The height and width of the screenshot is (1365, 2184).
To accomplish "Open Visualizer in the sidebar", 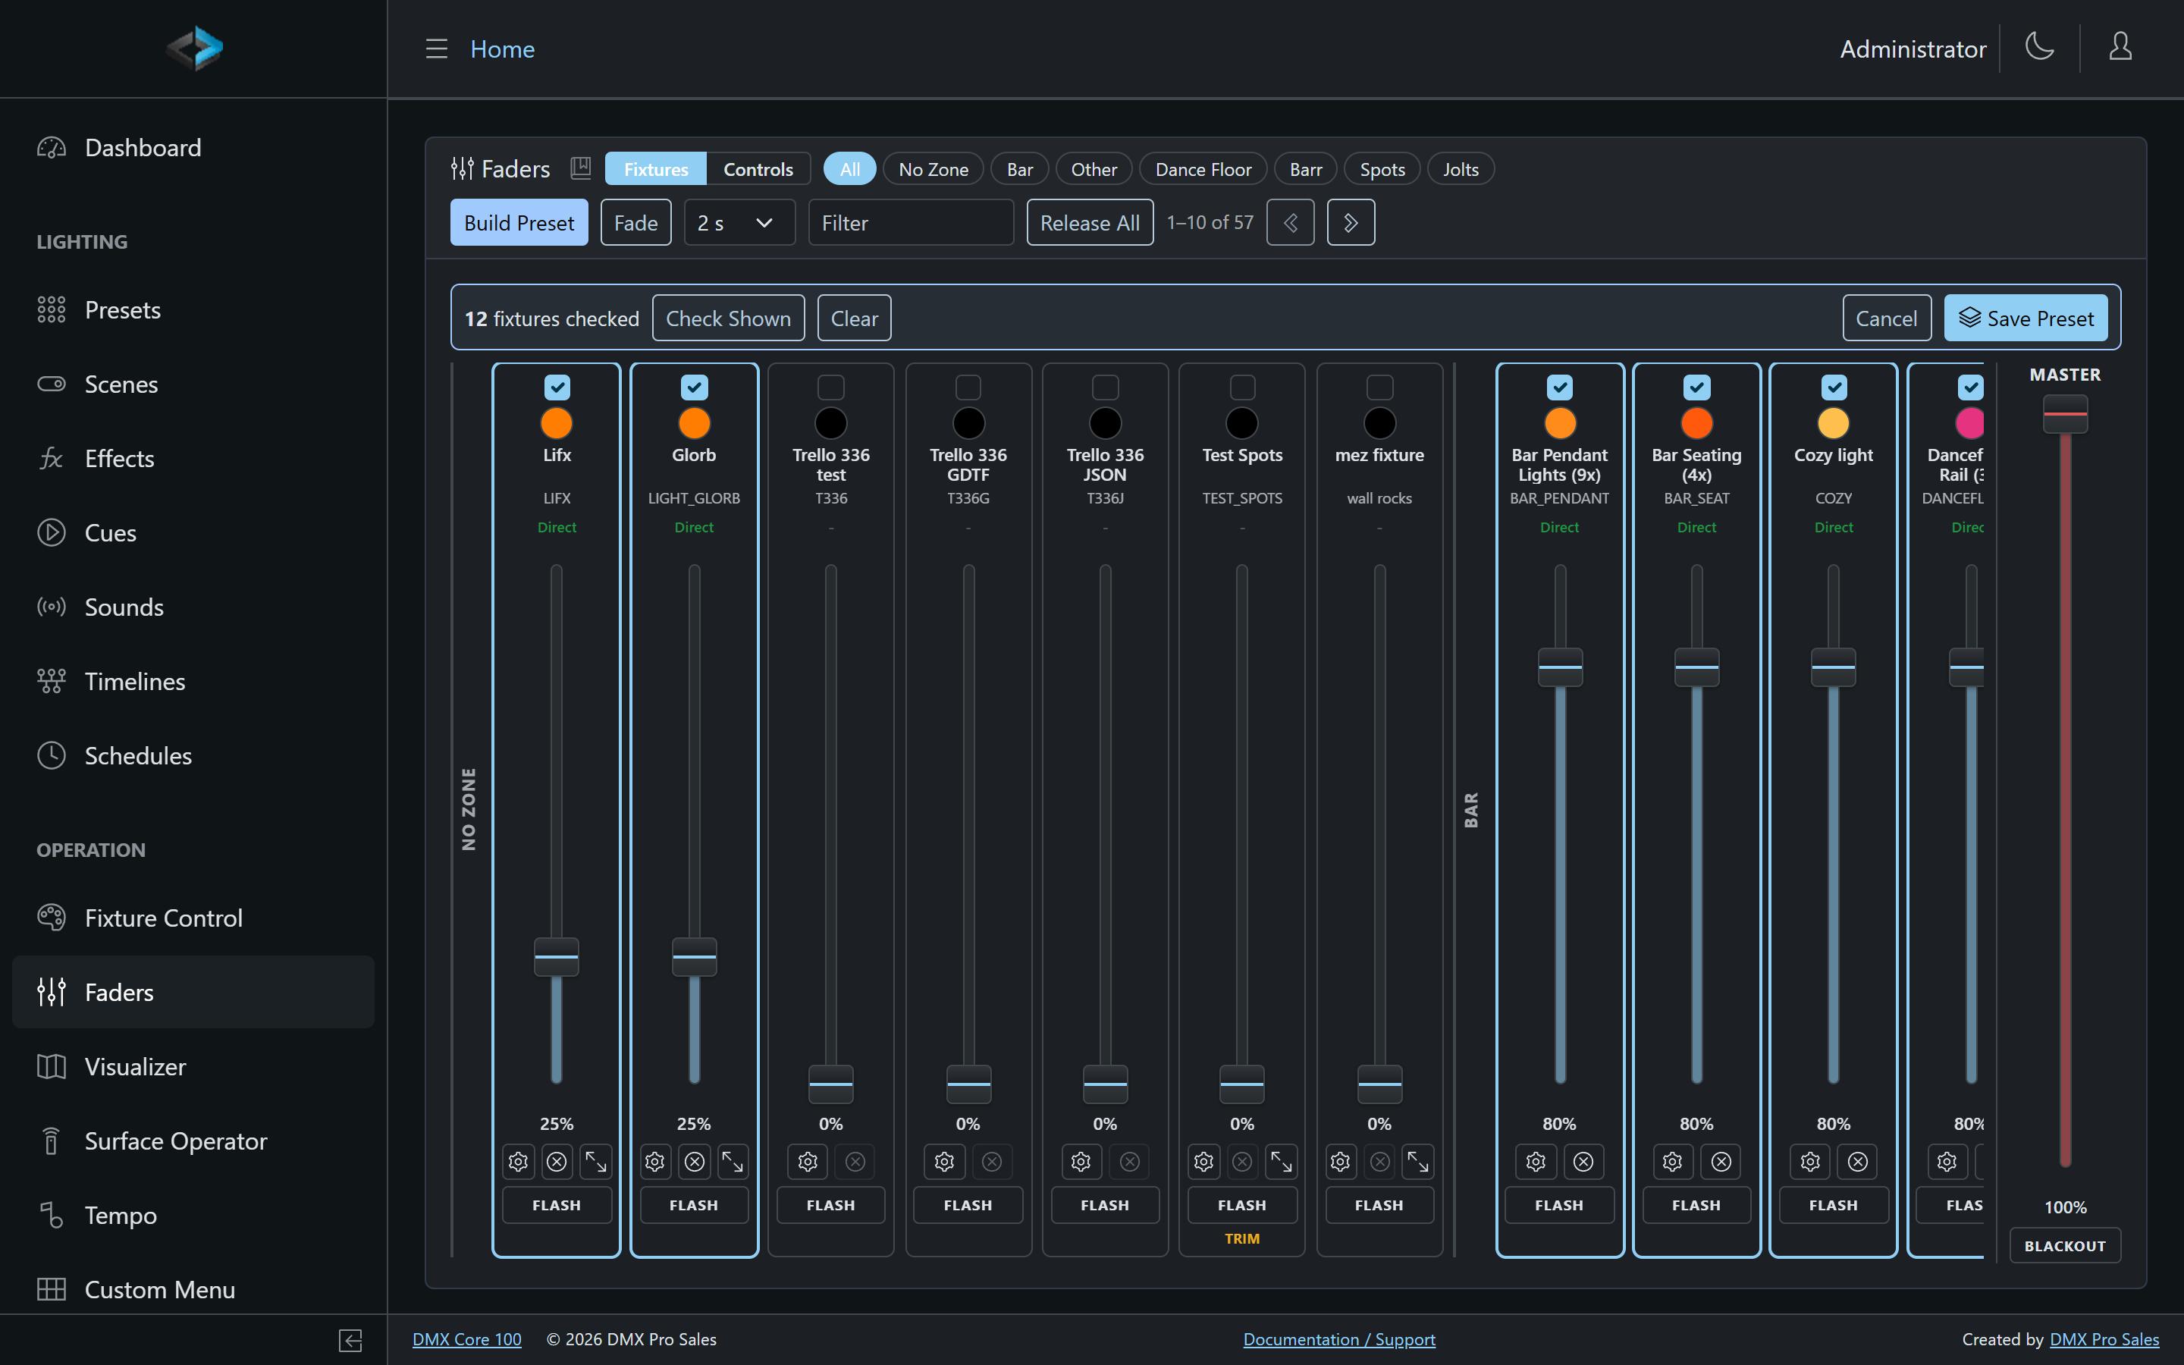I will [x=193, y=1066].
